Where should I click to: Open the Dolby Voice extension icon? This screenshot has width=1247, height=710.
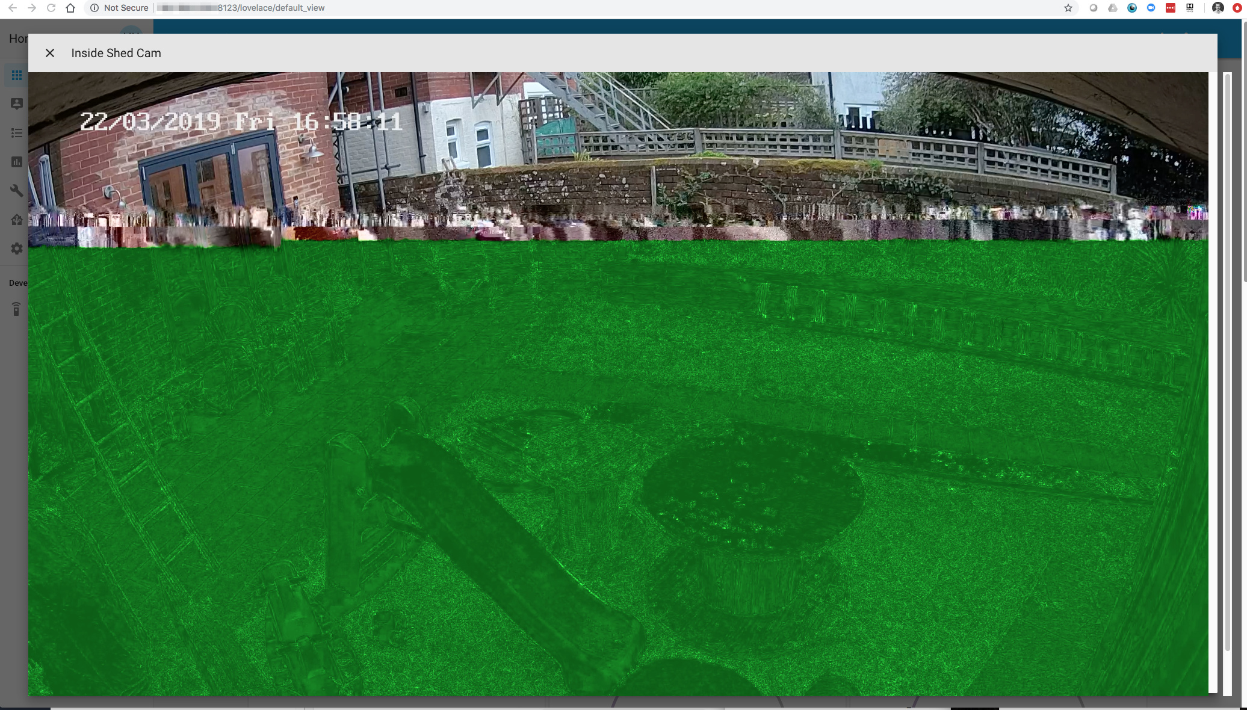pos(1190,8)
